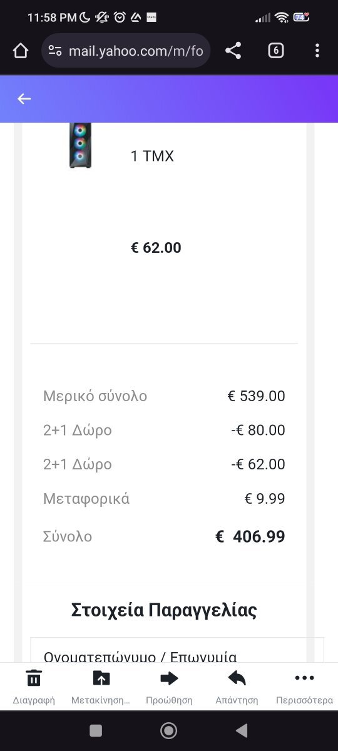
Task: Open the browser three-dot menu
Action: 317,51
